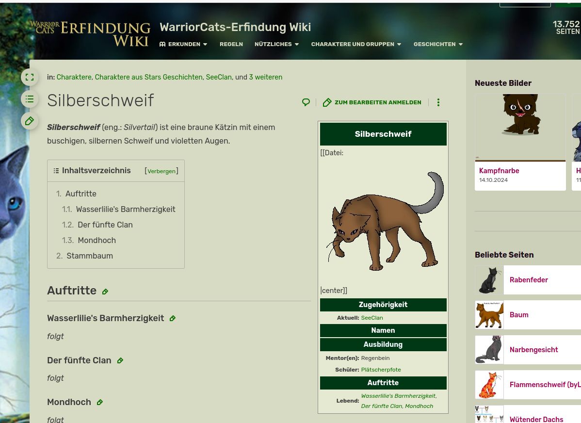581x423 pixels.
Task: Open the SeeClan link in infobox
Action: 372,318
